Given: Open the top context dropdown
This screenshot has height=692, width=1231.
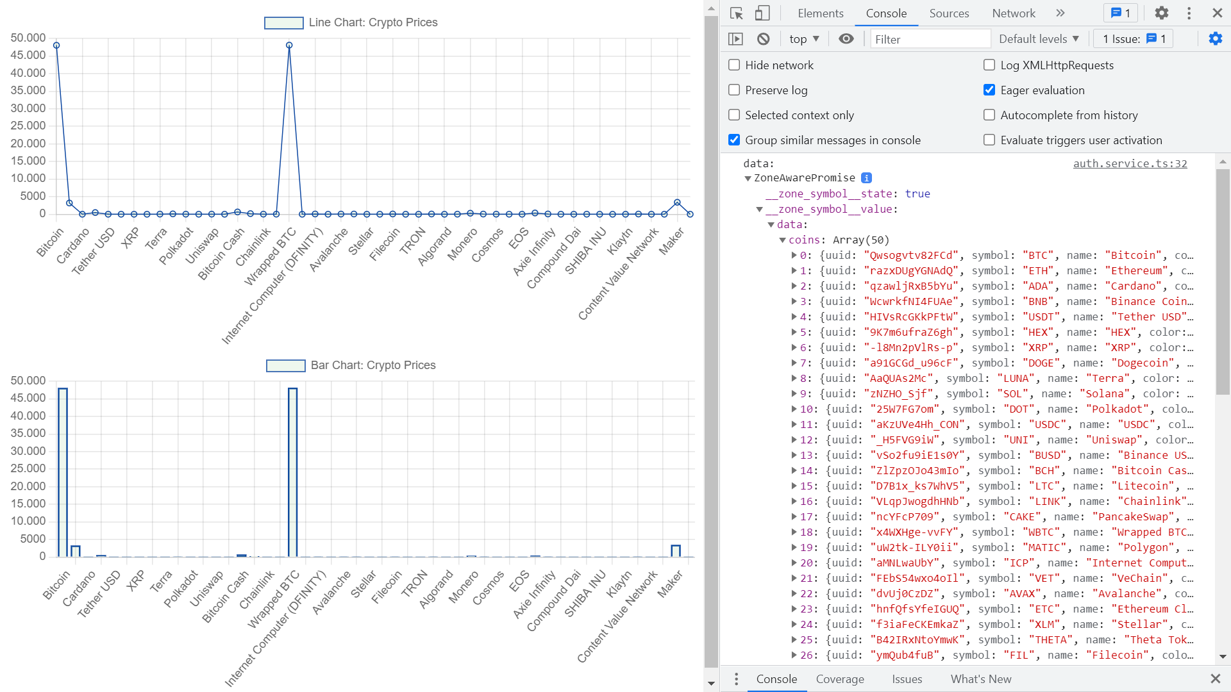Looking at the screenshot, I should pyautogui.click(x=804, y=39).
